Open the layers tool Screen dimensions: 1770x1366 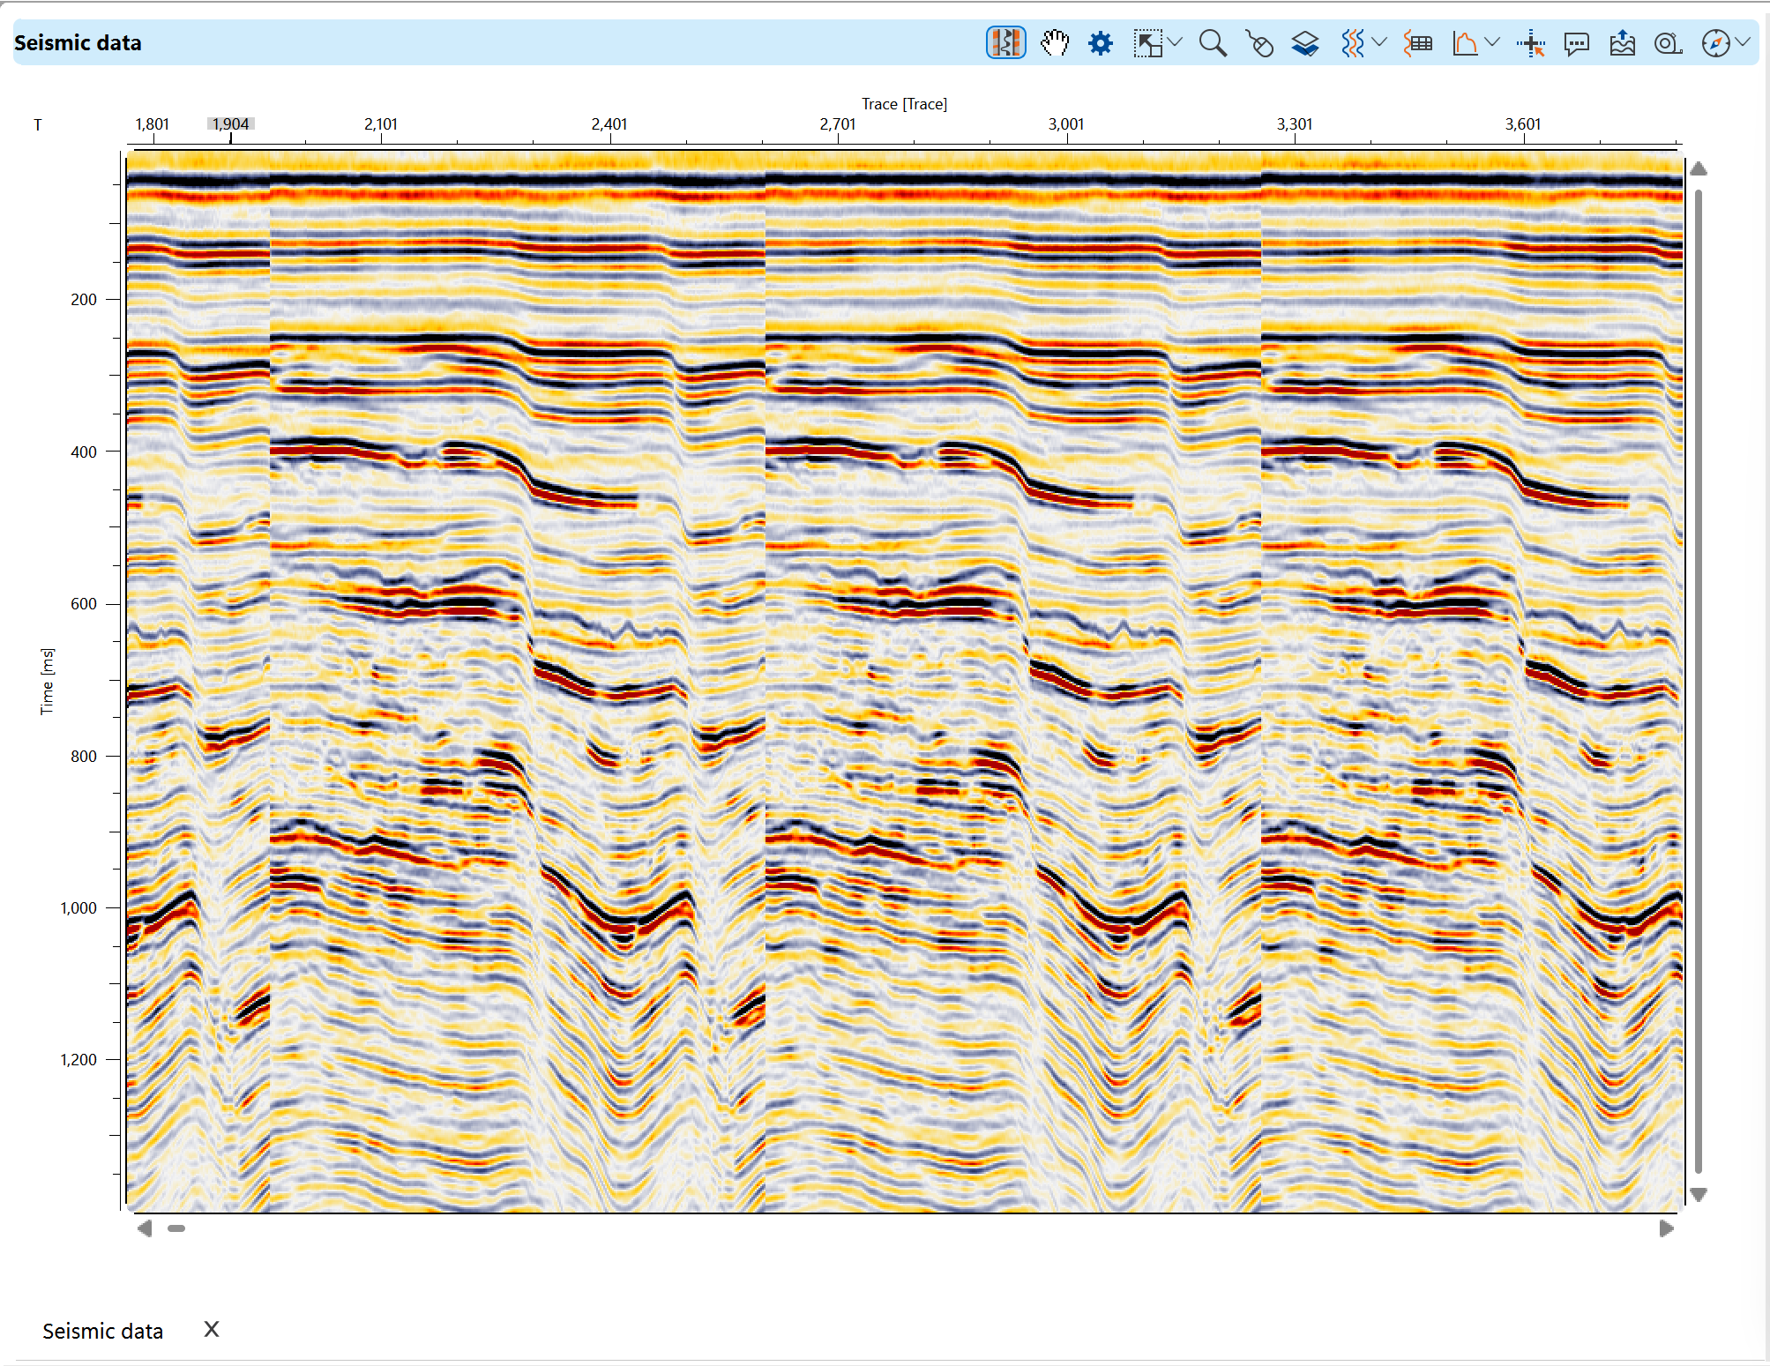click(1305, 41)
